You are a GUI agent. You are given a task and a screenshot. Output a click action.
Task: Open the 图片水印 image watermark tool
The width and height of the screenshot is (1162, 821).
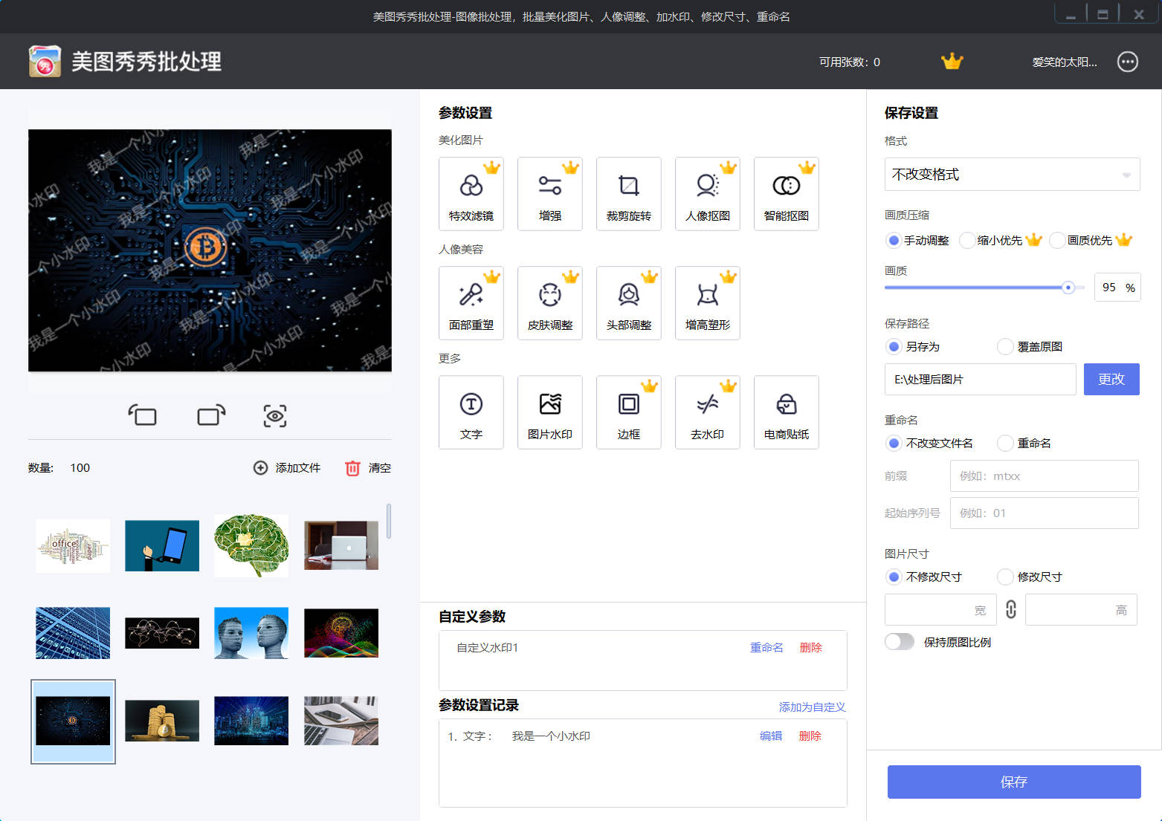[x=550, y=412]
